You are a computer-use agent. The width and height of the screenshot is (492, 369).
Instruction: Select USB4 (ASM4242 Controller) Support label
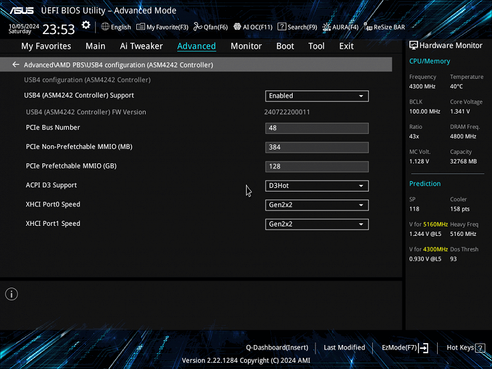coord(79,95)
